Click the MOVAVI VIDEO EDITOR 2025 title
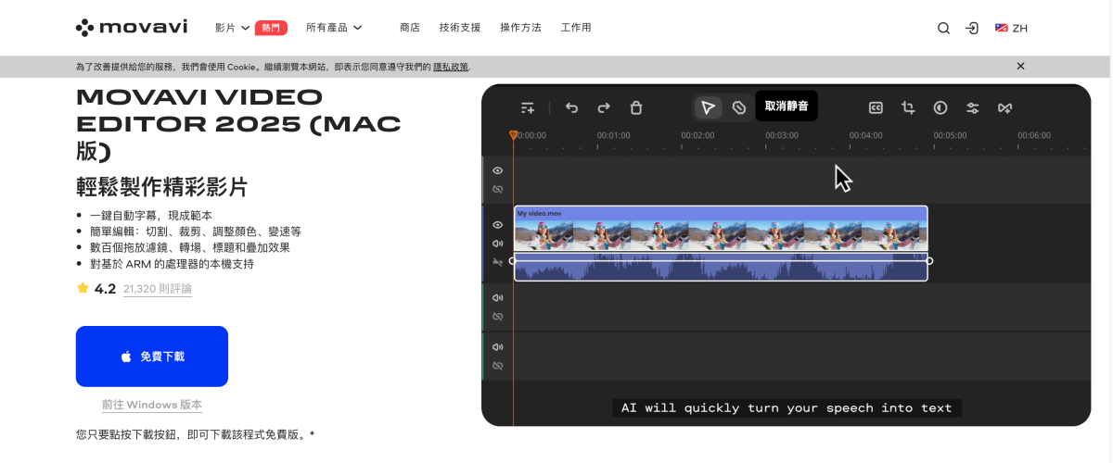The height and width of the screenshot is (463, 1113). pos(238,124)
